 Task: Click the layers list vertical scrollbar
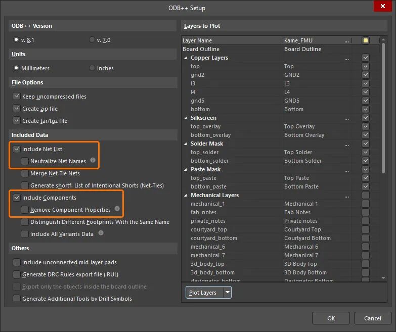tap(383, 108)
